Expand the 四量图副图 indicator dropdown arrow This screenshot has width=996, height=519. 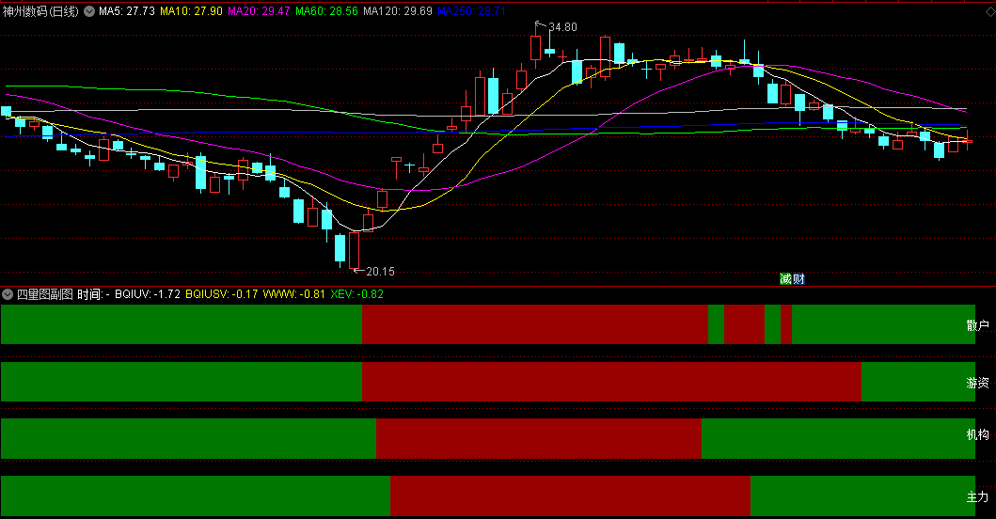(8, 294)
